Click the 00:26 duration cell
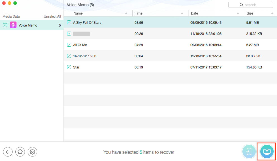 point(139,34)
